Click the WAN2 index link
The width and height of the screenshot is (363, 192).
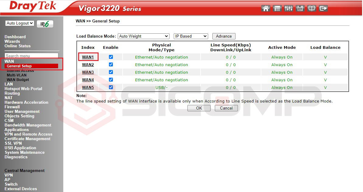coord(88,65)
